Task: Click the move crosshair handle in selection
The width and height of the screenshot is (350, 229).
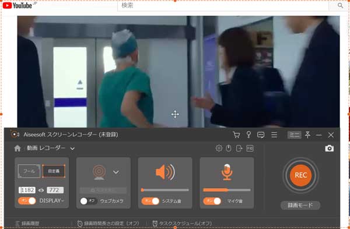Action: 175,114
